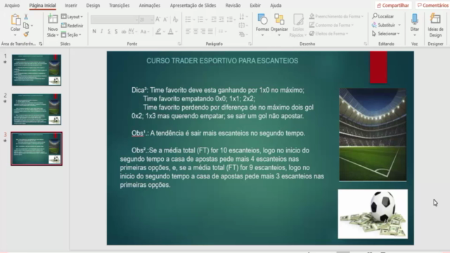Align text left
The image size is (450, 253).
tap(188, 31)
